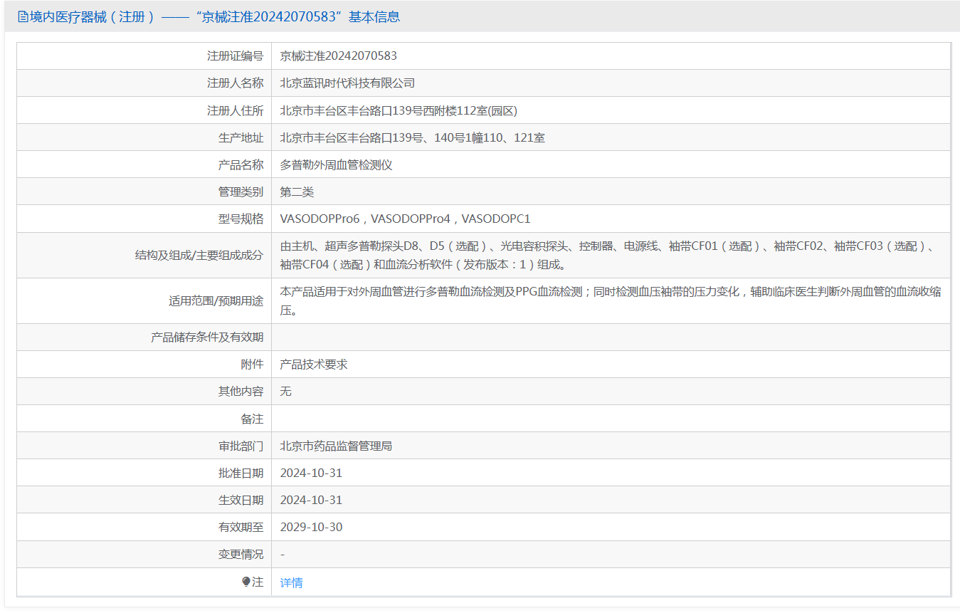Click the expiry date 2029-10-30
This screenshot has width=960, height=613.
pyautogui.click(x=311, y=527)
